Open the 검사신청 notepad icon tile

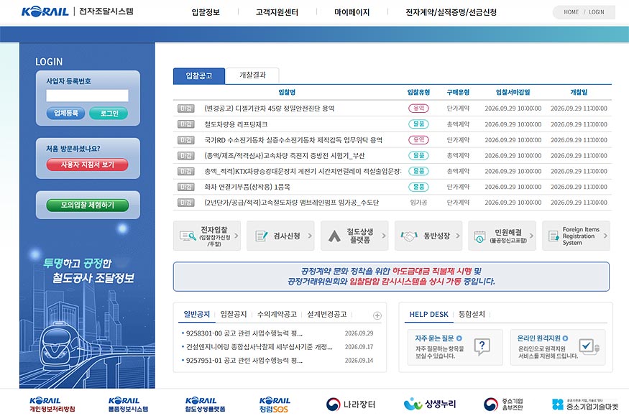280,236
